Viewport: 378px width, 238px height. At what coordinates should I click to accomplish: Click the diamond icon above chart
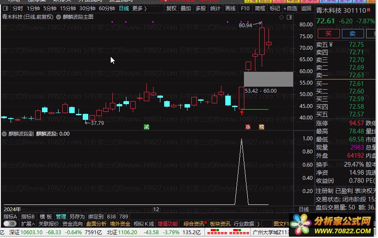pyautogui.click(x=281, y=17)
